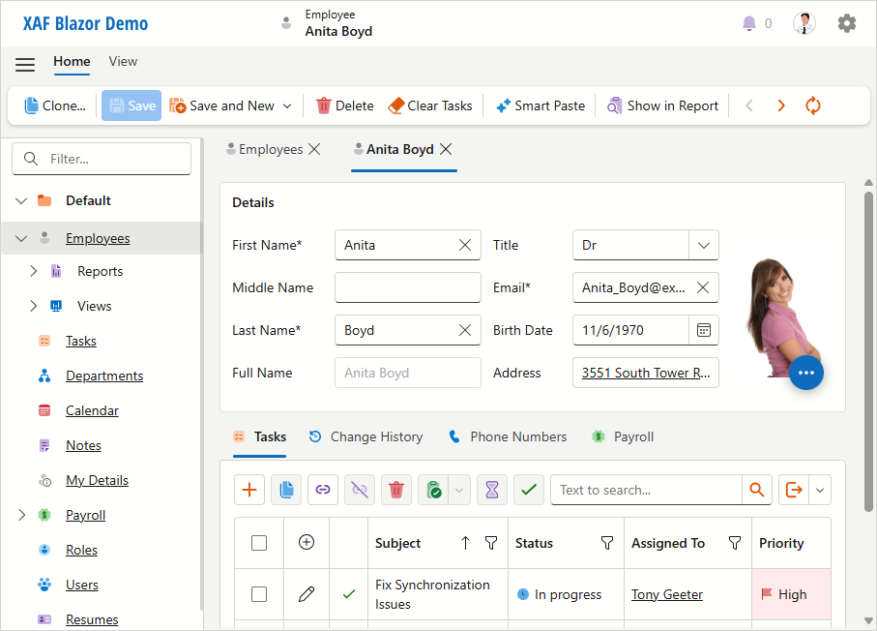
Task: Click the Middle Name input field
Action: point(408,287)
